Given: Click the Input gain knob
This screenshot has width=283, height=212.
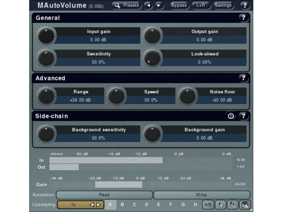Looking at the screenshot, I should pos(46,35).
